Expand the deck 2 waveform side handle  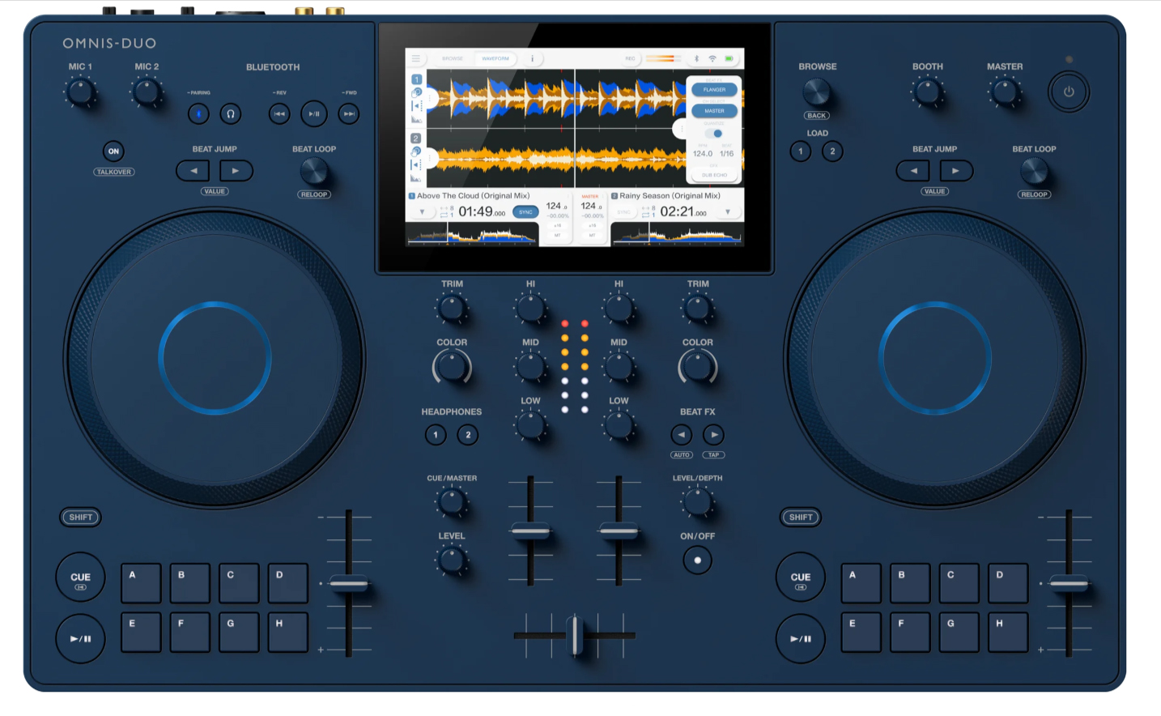click(x=432, y=158)
